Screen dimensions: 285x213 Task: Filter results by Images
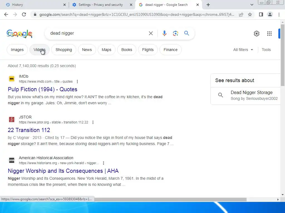pos(17,50)
